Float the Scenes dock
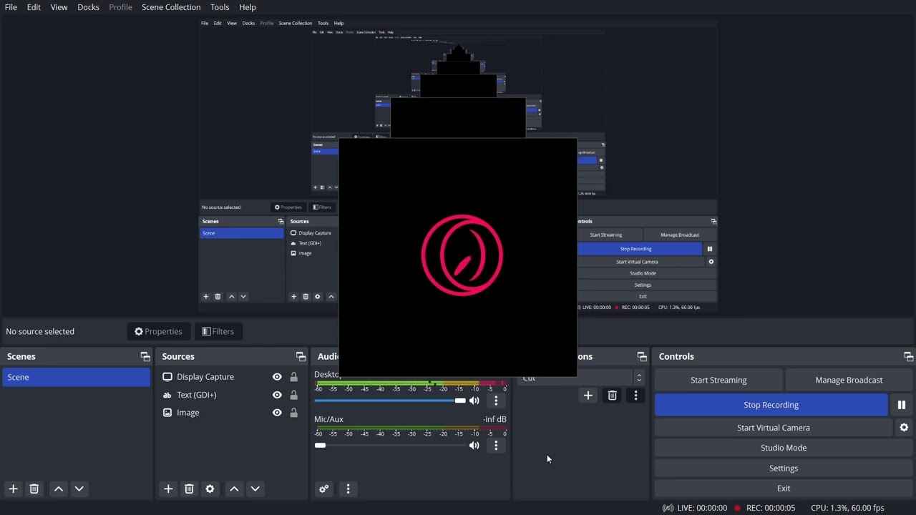This screenshot has width=916, height=515. 145,356
